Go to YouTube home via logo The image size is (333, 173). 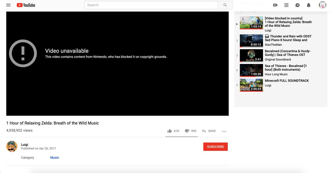pyautogui.click(x=26, y=5)
